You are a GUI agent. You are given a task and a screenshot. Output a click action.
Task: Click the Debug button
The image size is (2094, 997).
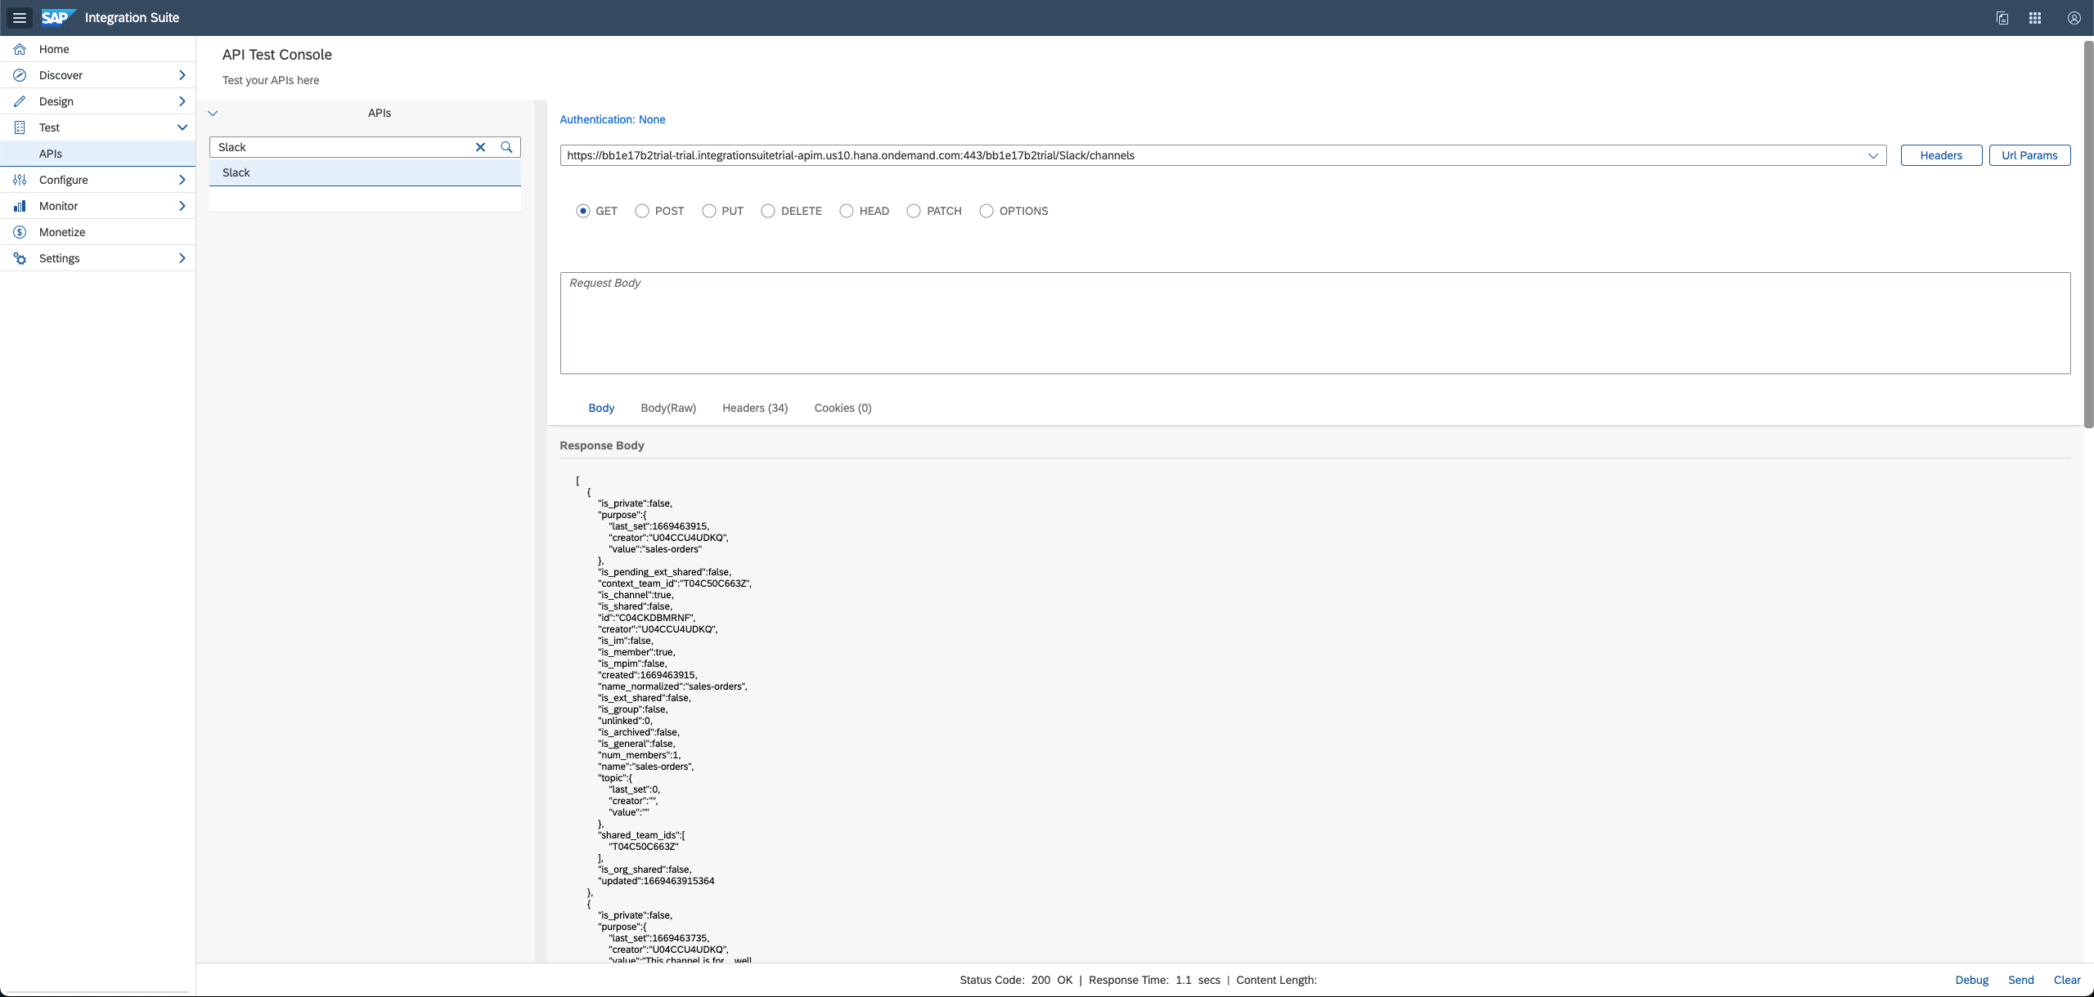1971,980
